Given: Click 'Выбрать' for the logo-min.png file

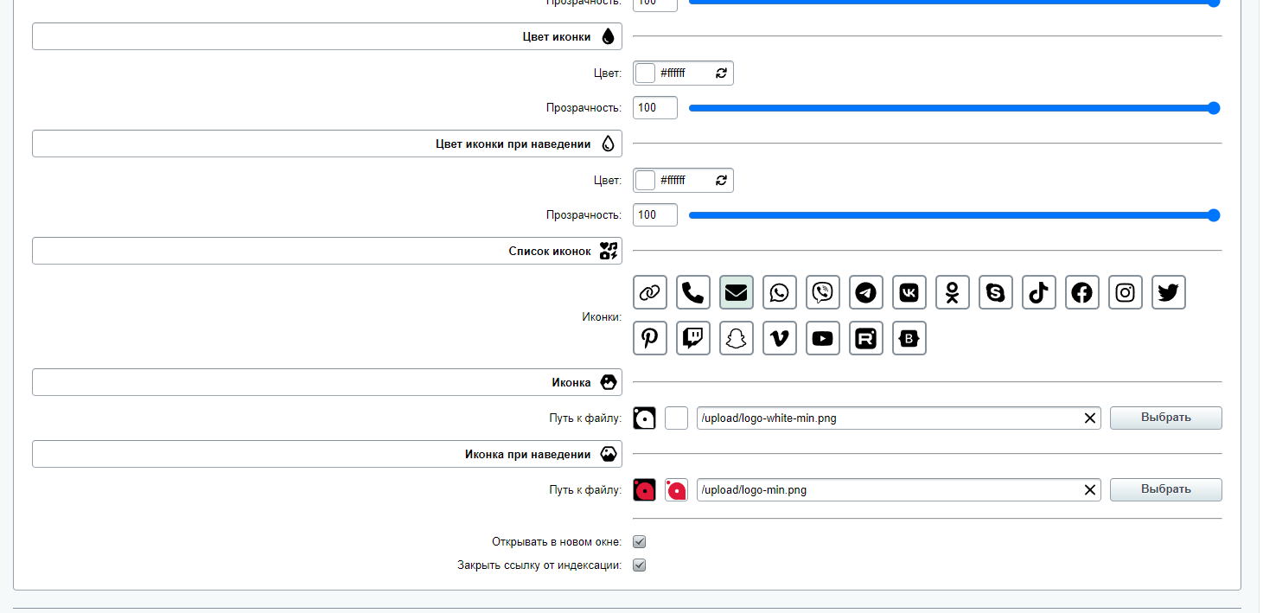Looking at the screenshot, I should [x=1165, y=489].
